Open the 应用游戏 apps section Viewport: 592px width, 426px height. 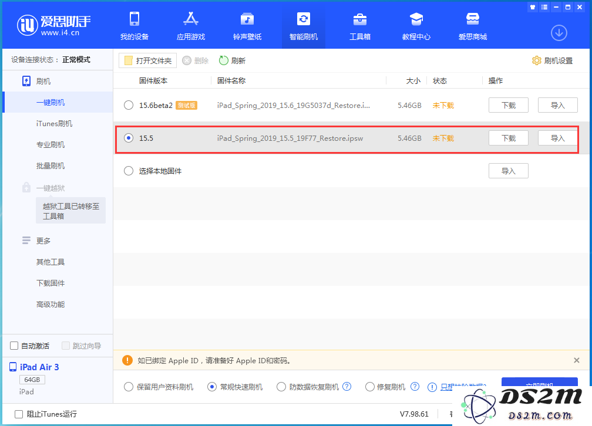point(191,26)
